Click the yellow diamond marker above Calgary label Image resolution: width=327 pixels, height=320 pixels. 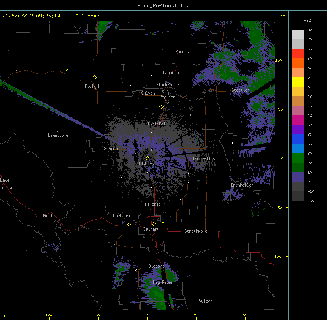click(154, 224)
